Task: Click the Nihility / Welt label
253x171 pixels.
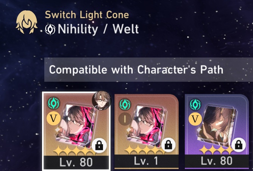Action: [x=98, y=29]
